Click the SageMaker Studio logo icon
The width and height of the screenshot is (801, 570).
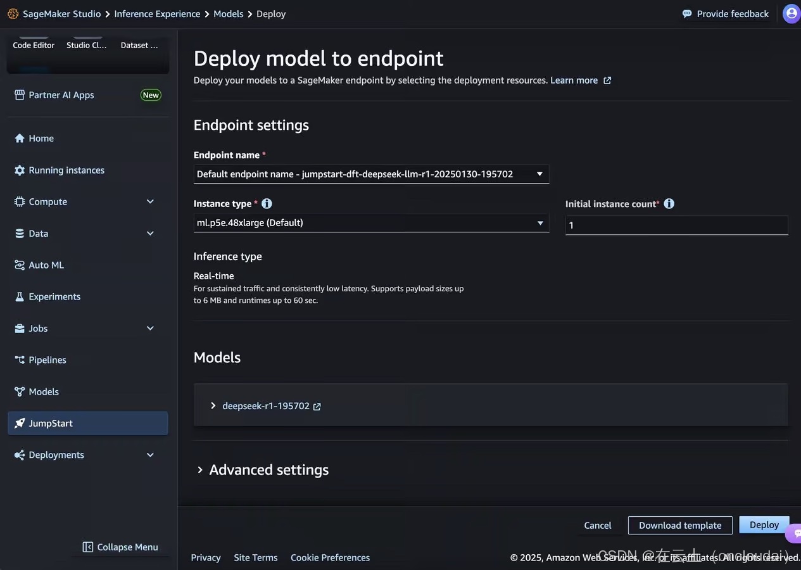pos(13,14)
